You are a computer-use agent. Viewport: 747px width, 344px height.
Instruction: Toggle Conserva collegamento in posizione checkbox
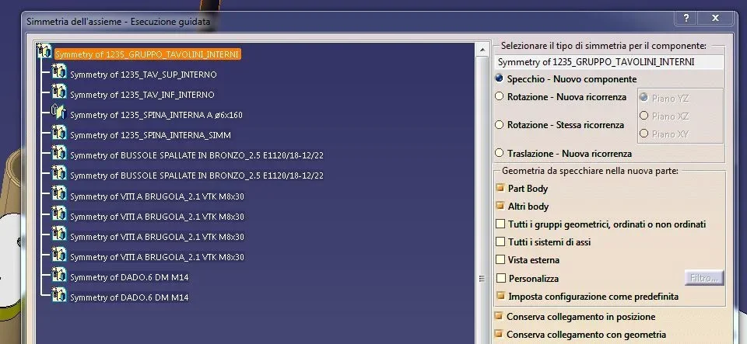pos(499,316)
